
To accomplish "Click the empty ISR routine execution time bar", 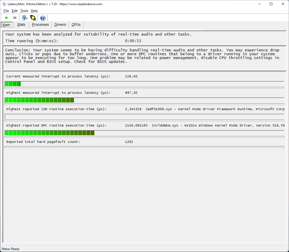I will click(x=144, y=117).
